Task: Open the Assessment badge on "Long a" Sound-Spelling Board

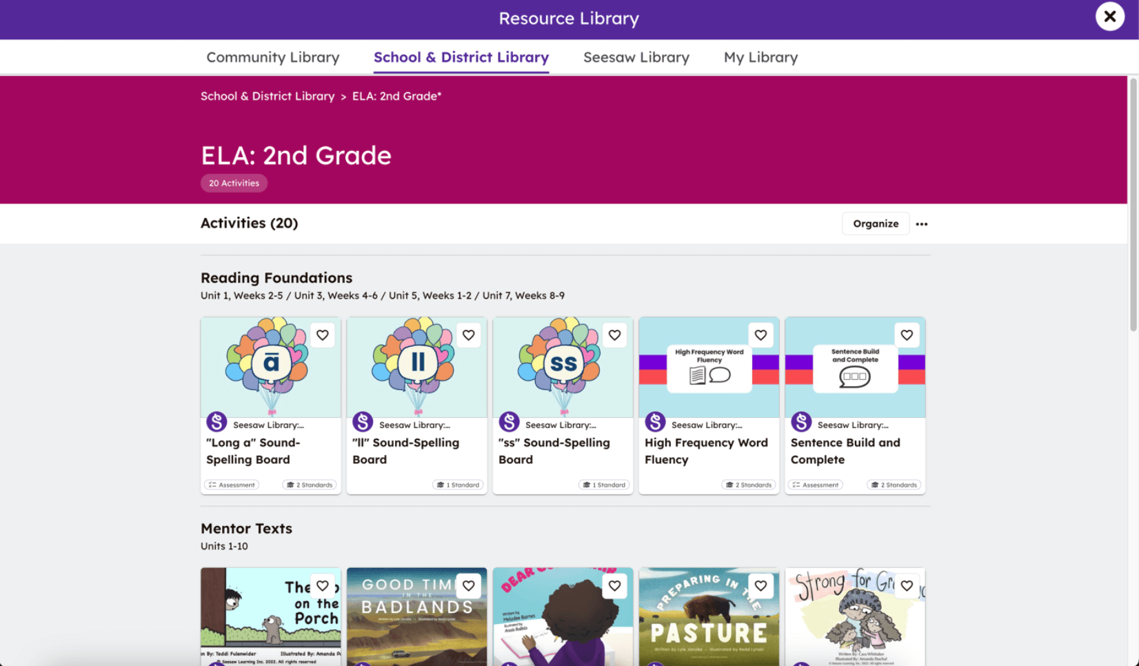Action: (x=232, y=485)
